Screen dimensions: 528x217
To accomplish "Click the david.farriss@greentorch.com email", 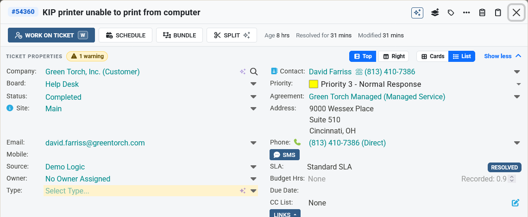I will coord(95,143).
